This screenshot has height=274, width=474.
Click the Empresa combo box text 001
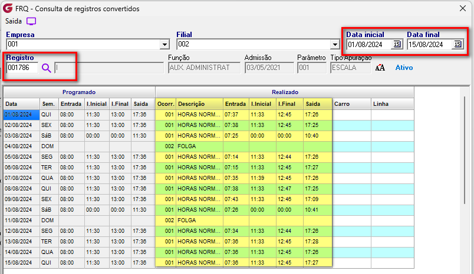(83, 44)
